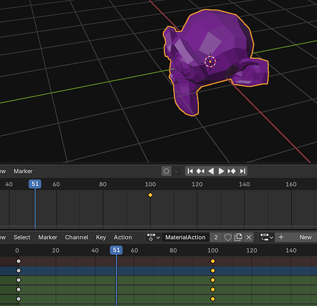Select frame 100 keyframe in the blue channel row
The height and width of the screenshot is (306, 317).
tap(213, 271)
